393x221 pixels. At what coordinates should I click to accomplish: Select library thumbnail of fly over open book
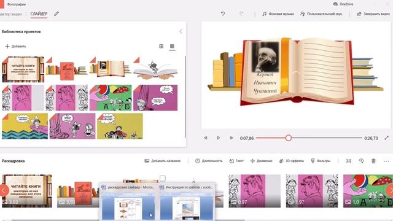click(x=155, y=69)
